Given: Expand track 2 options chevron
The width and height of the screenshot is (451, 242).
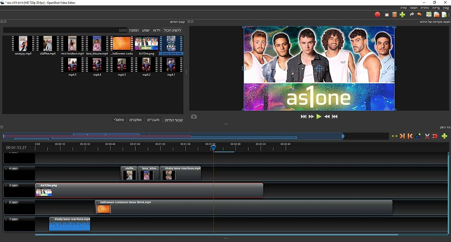Looking at the screenshot, I should [6, 202].
